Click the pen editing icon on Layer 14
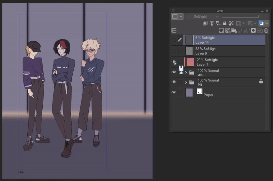This screenshot has height=181, width=273. 180,40
